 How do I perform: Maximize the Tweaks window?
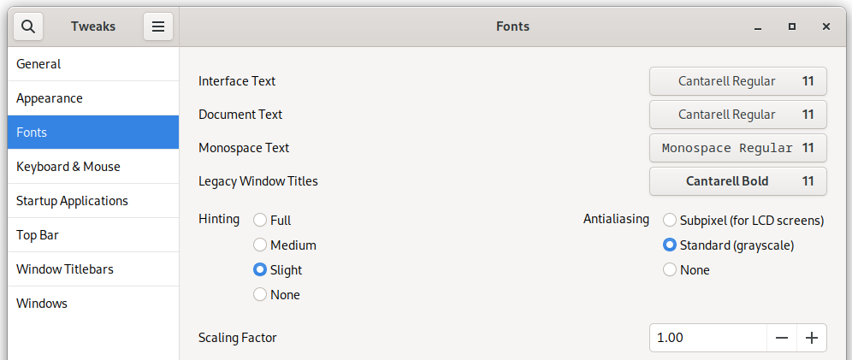(792, 27)
